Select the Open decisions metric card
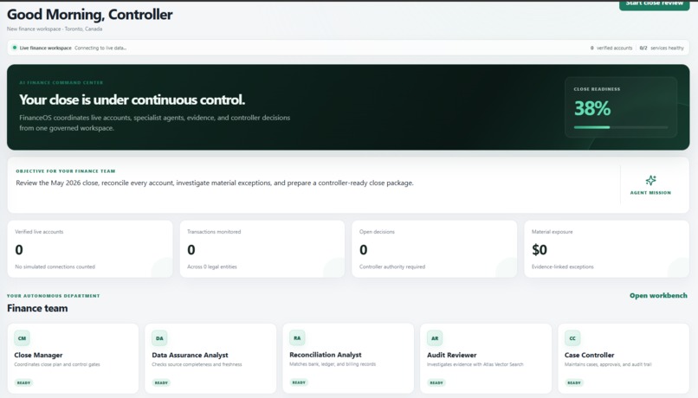Screen dimensions: 698x398 (x=435, y=249)
